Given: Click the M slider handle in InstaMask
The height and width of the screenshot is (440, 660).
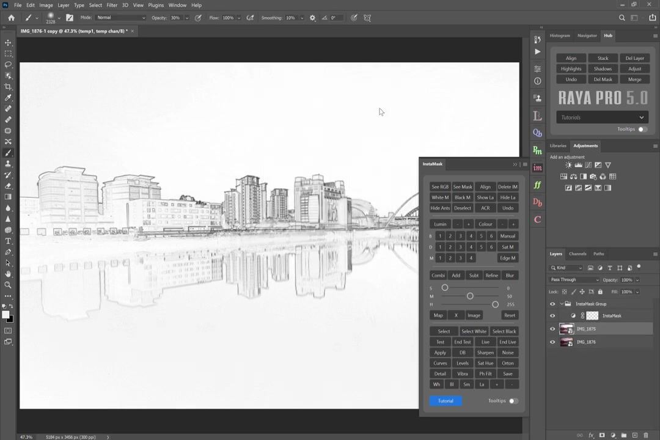Looking at the screenshot, I should click(x=470, y=296).
